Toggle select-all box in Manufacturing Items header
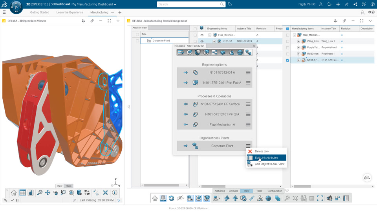This screenshot has height=212, width=377. tap(287, 29)
